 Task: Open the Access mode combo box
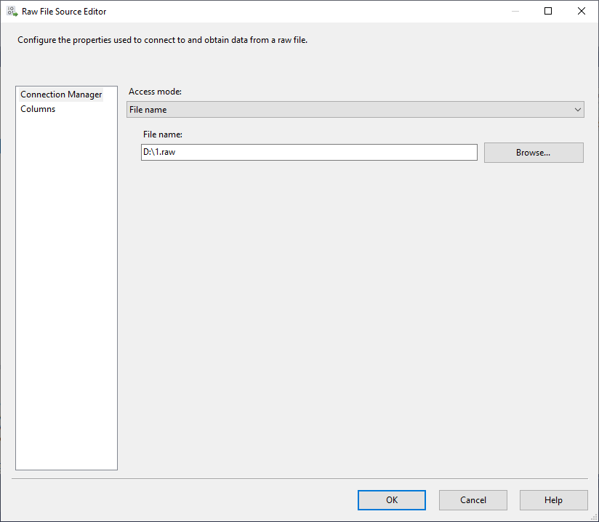click(x=349, y=110)
